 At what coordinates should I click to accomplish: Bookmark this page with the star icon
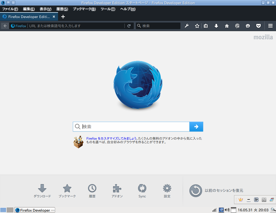tap(197, 26)
